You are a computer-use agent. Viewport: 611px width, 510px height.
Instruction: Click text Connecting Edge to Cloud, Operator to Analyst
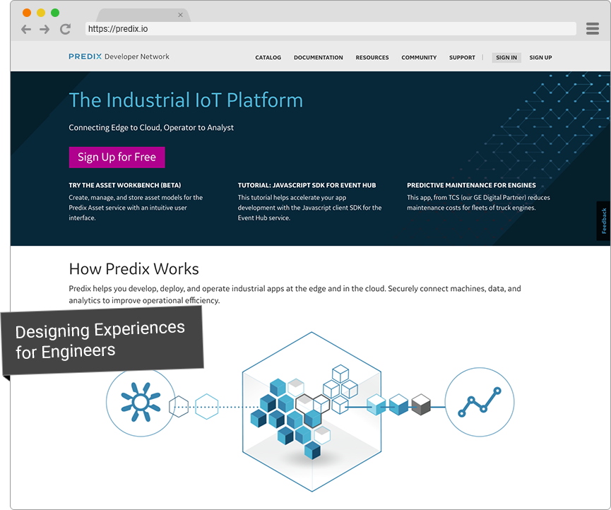pos(151,128)
